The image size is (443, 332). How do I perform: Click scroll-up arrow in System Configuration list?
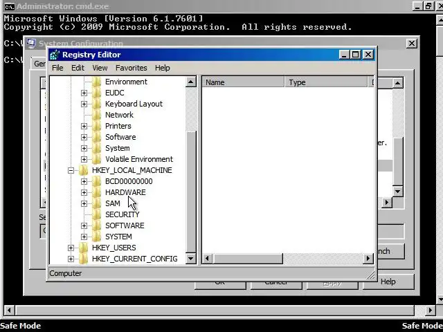point(398,83)
